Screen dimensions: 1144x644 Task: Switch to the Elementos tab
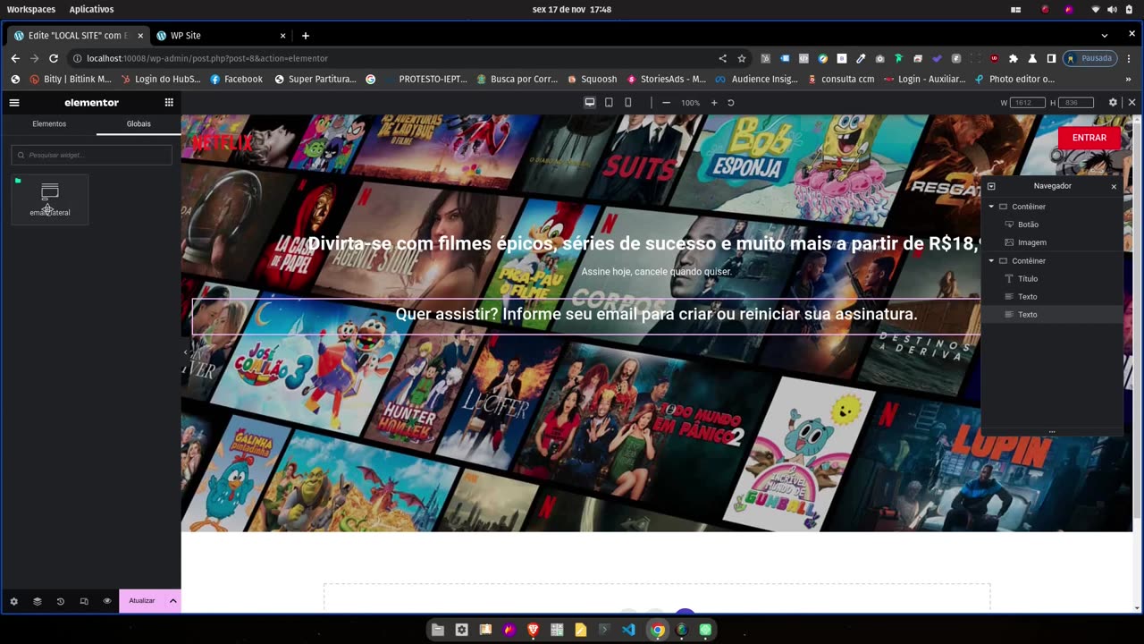click(x=49, y=123)
